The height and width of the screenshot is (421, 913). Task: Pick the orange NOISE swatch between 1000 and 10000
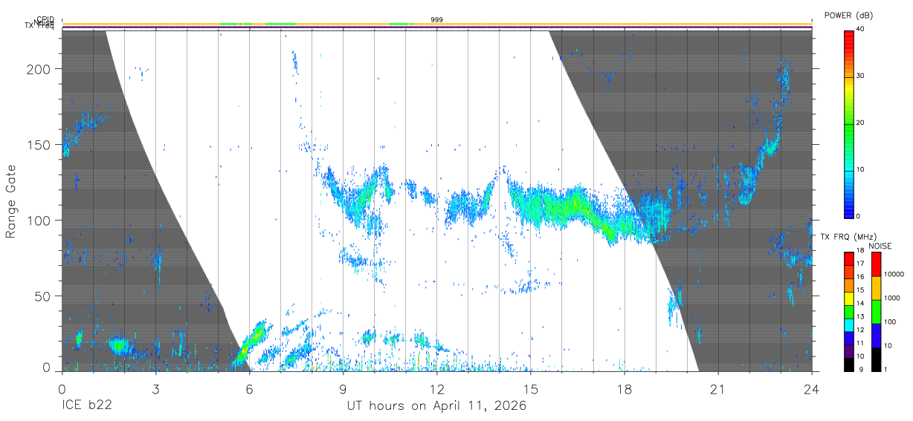pyautogui.click(x=876, y=288)
